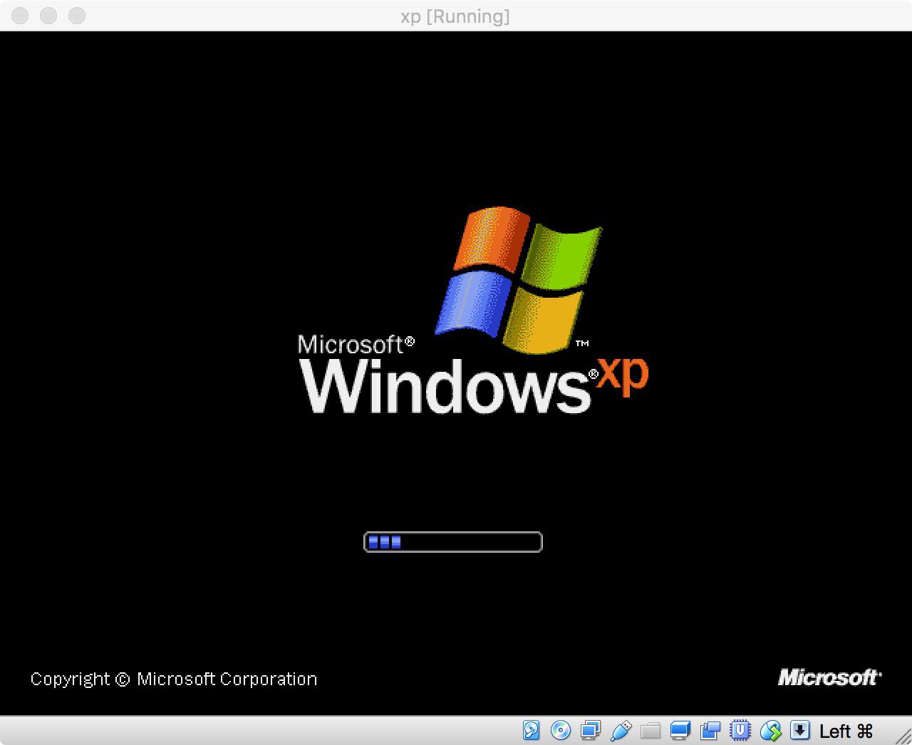This screenshot has height=745, width=912.
Task: Toggle the mouse integration status icon
Action: pos(771,731)
